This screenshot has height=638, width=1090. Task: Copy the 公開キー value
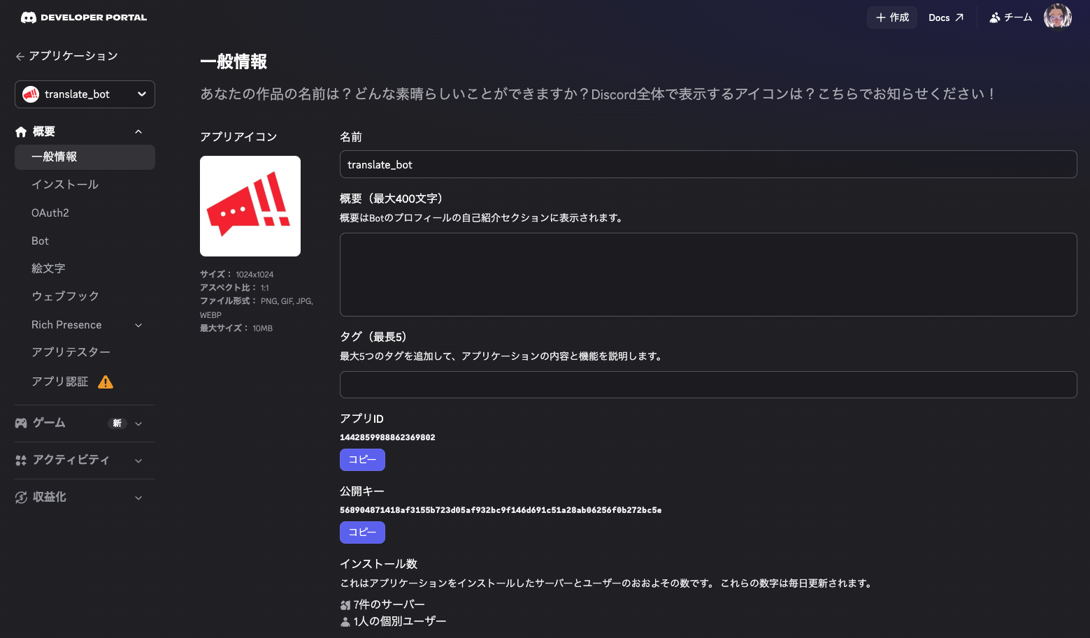[x=362, y=532]
